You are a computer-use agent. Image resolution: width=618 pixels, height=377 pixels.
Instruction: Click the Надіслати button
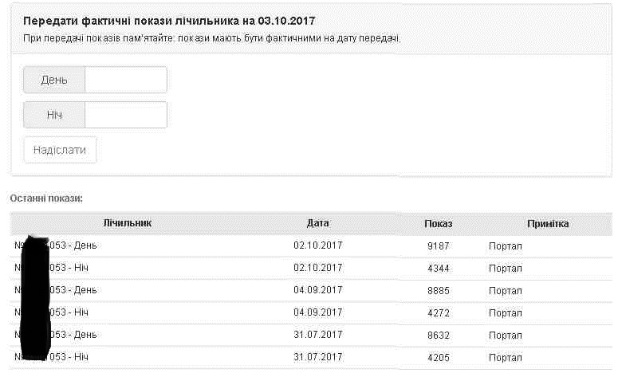click(x=60, y=150)
